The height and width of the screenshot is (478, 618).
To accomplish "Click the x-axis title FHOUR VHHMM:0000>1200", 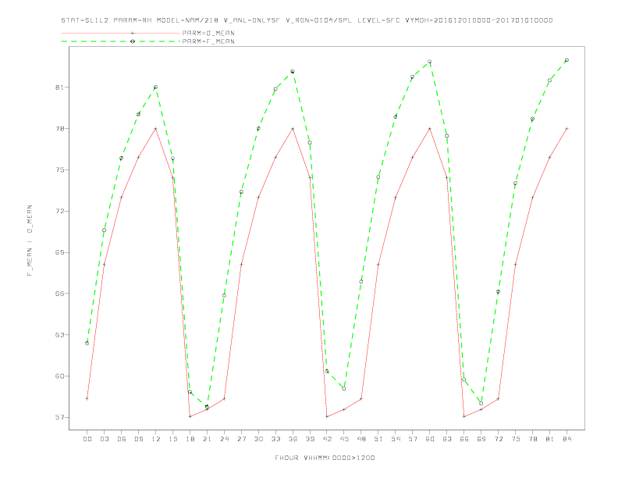I will 325,458.
